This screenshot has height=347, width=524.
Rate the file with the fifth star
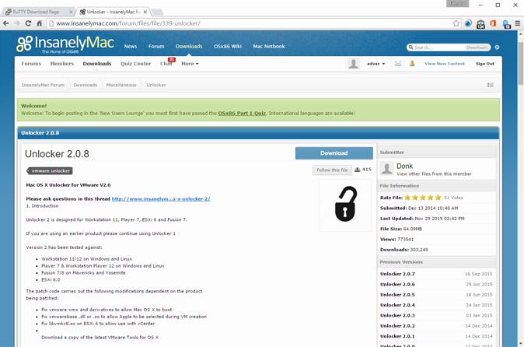438,198
